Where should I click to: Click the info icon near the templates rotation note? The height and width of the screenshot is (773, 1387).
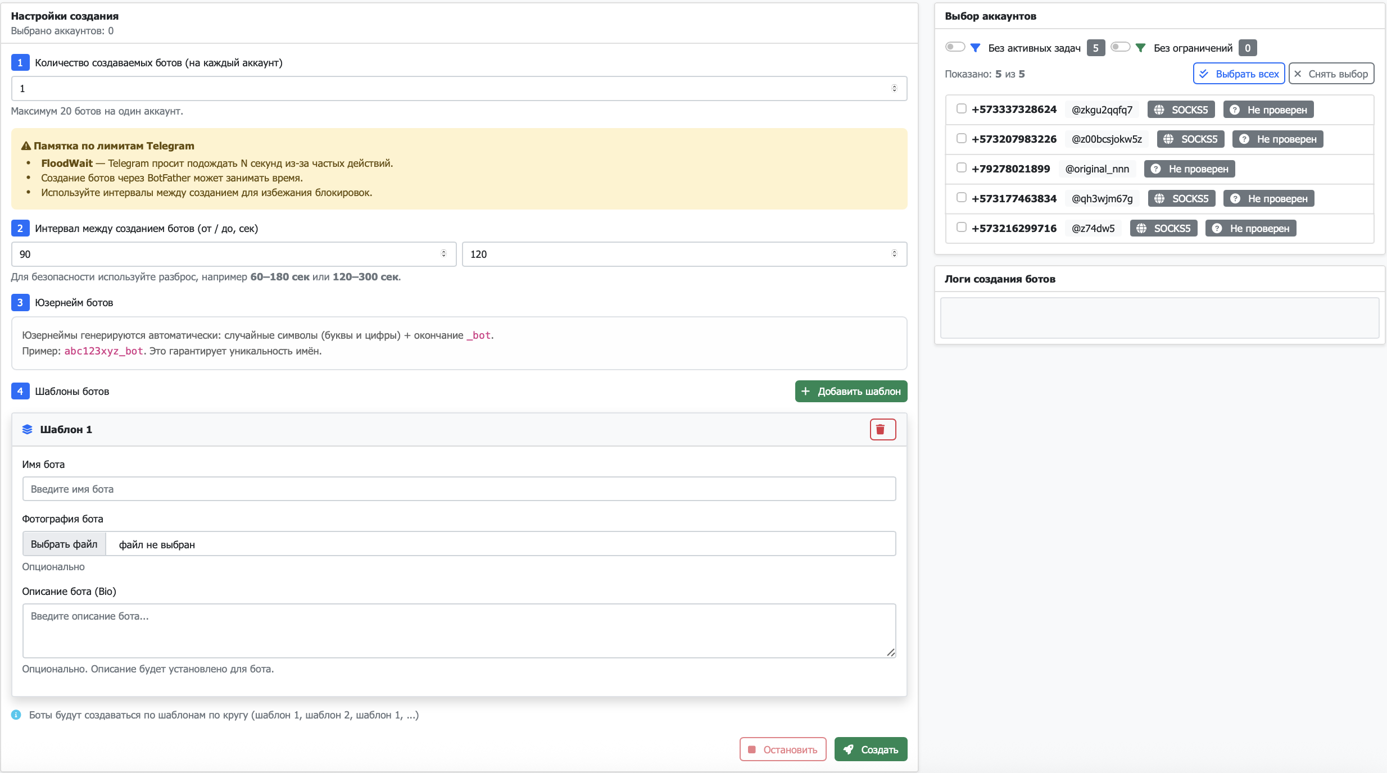16,715
